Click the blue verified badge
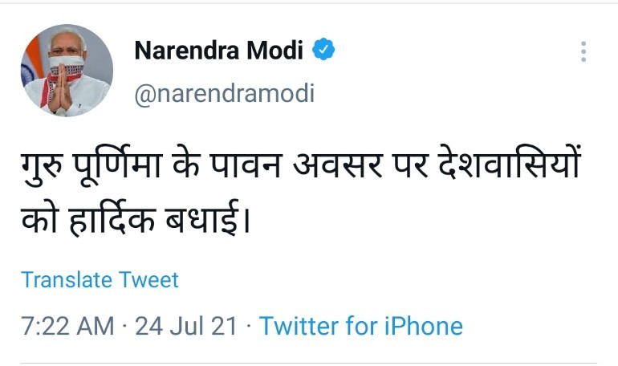Screen dimensions: 618x366 click(323, 51)
